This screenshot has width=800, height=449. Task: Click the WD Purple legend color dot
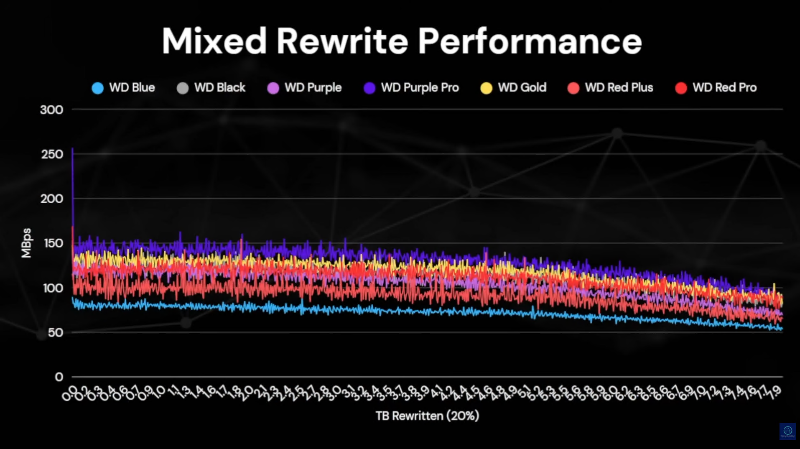click(273, 88)
